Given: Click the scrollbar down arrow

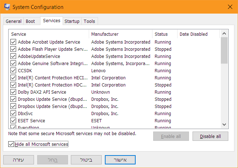Looking at the screenshot, I should coord(224,125).
